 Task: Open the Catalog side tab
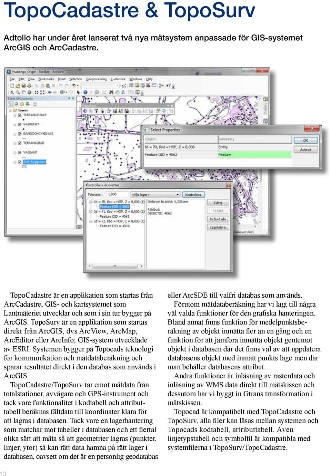[265, 106]
